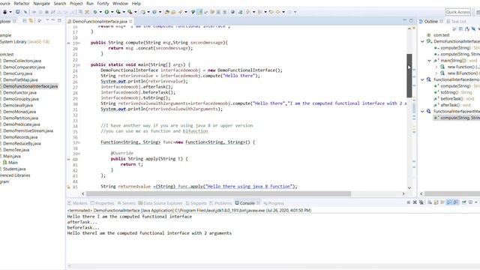Start debugging with the Debug bug icon
Screen dimensions: 480x270
95,12
